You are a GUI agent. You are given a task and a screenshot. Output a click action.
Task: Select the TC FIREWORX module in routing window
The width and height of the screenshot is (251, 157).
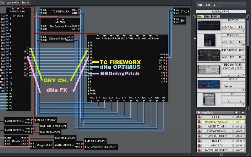(x=61, y=12)
